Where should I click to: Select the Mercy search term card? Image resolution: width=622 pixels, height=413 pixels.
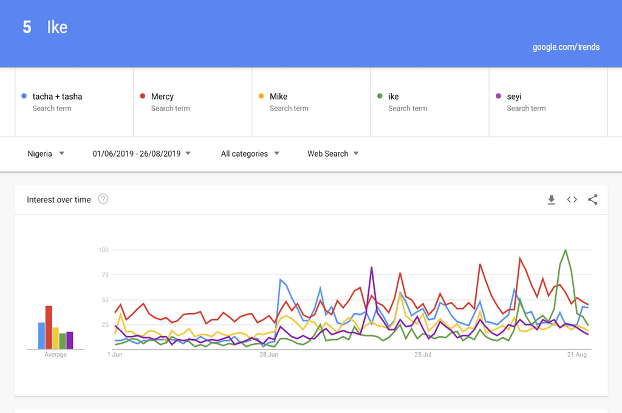tap(193, 102)
